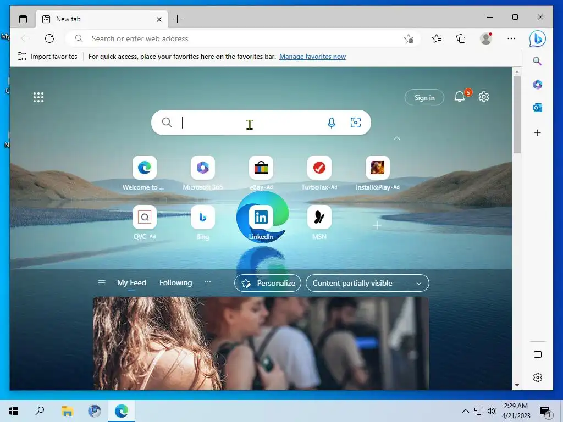Click the browser refresh button

[49, 38]
